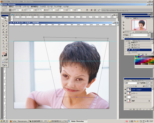Image resolution: width=154 pixels, height=123 pixels.
Task: Select the Healing Brush tool
Action: 3,29
